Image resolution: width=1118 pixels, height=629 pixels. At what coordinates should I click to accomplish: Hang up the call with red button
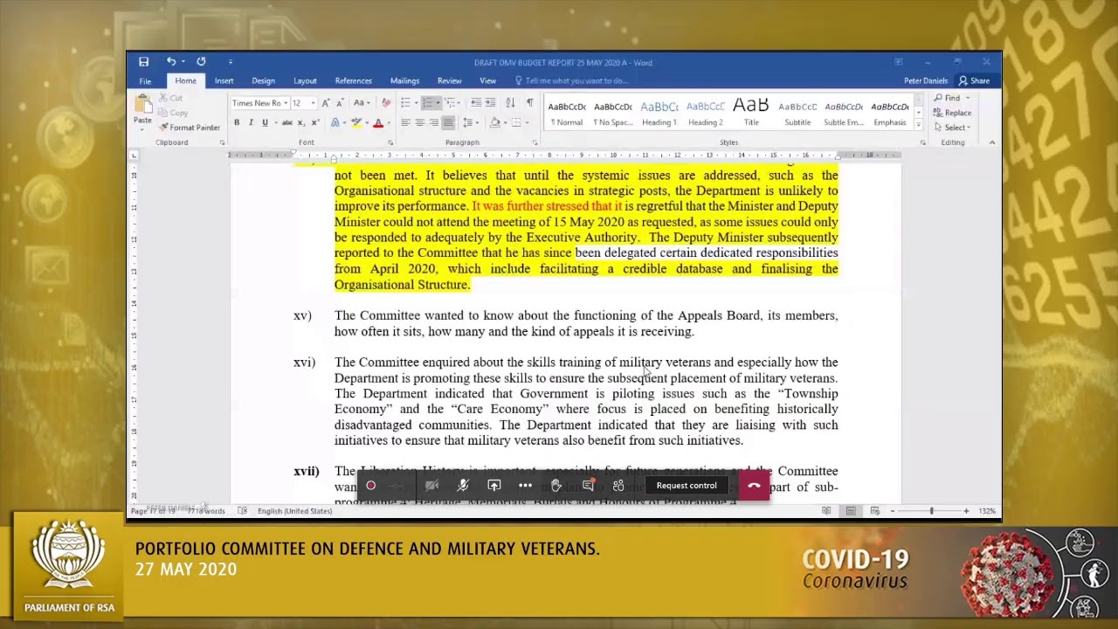tap(754, 486)
